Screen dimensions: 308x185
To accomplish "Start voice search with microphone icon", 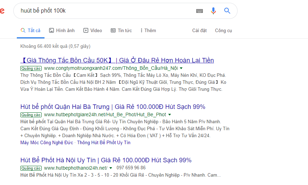I will click(213, 11).
